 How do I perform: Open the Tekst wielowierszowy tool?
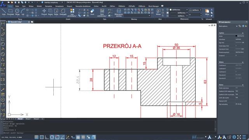(102, 13)
